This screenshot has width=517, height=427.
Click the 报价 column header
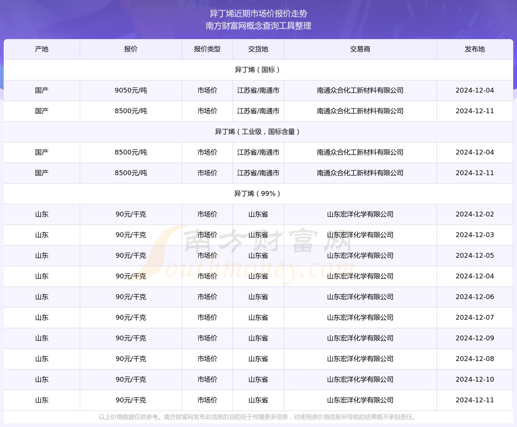[131, 49]
